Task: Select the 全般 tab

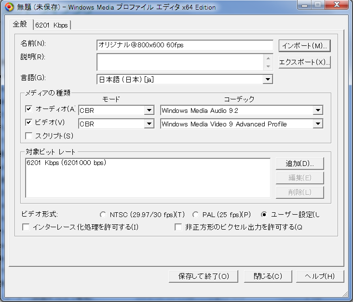Action: (x=20, y=25)
